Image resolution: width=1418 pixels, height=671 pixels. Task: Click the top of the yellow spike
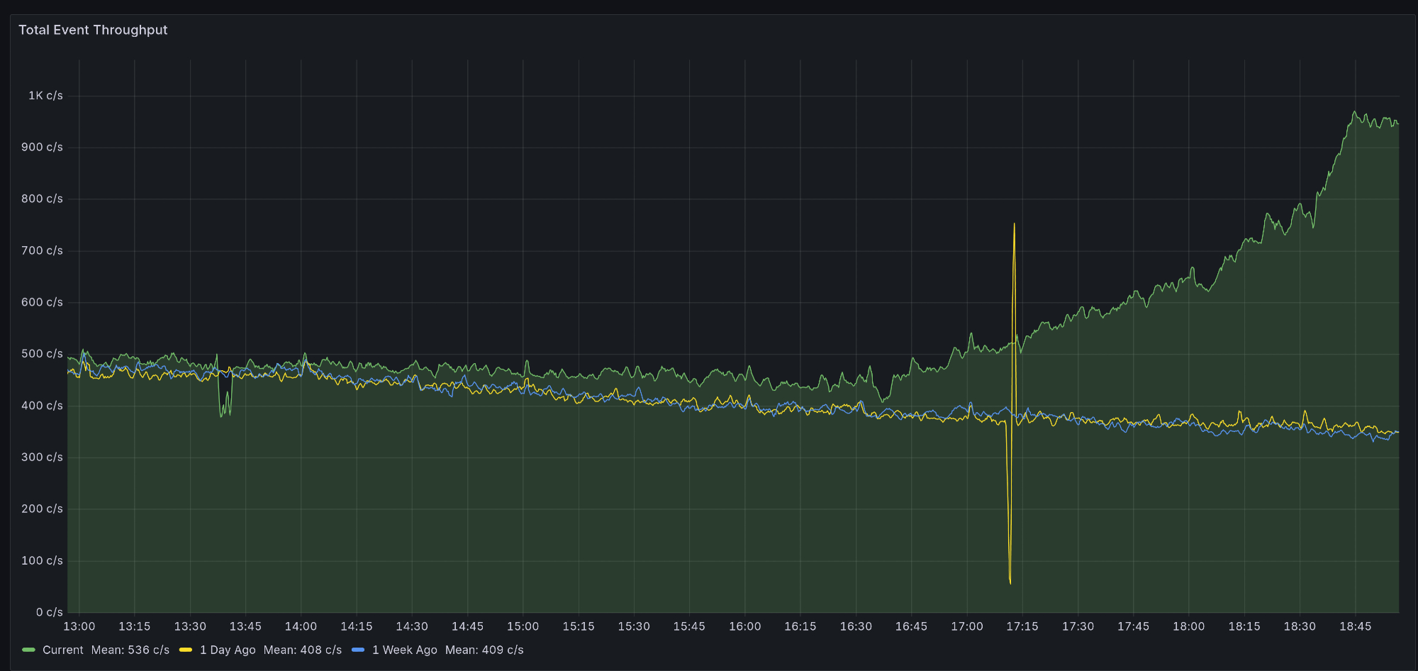[x=1014, y=225]
